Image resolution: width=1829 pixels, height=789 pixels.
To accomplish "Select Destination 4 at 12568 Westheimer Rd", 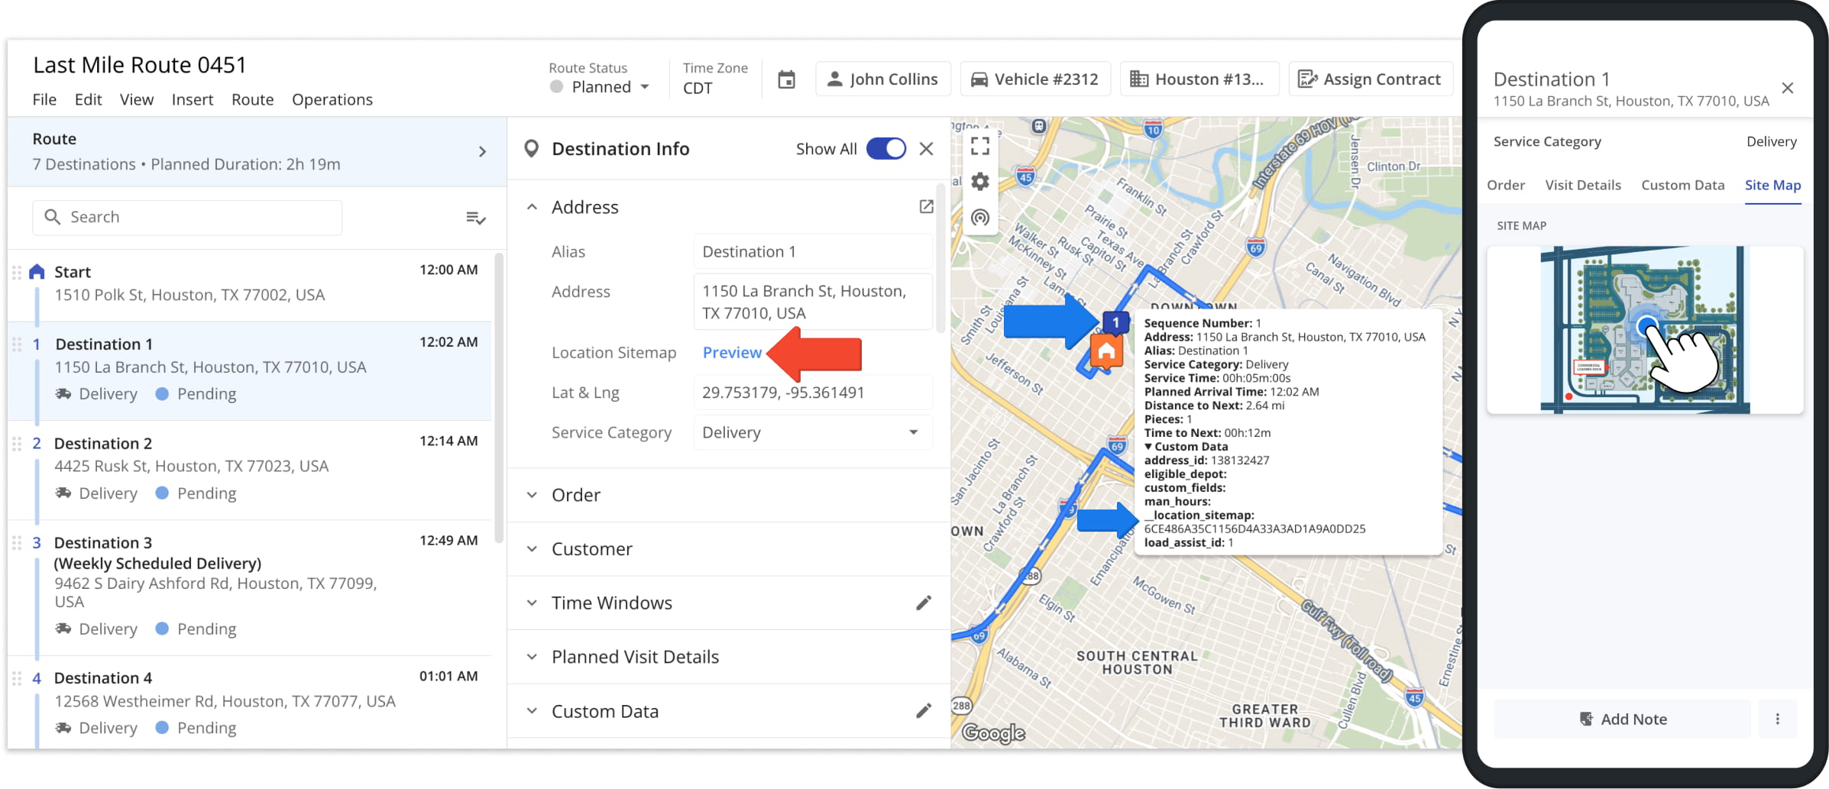I will coord(249,702).
